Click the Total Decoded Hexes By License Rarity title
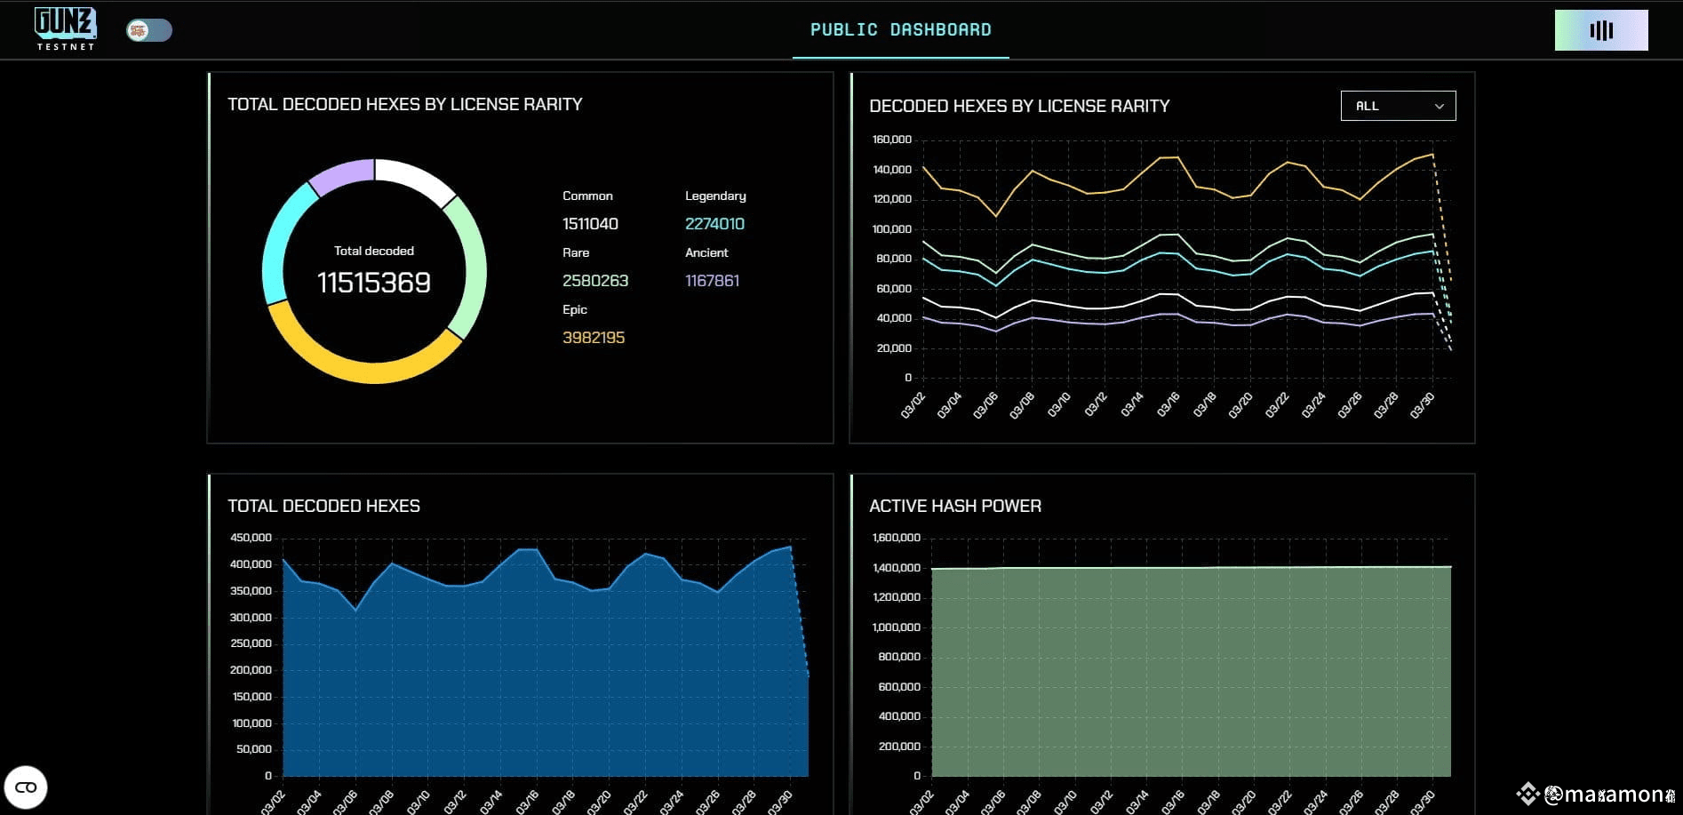The height and width of the screenshot is (815, 1683). pyautogui.click(x=404, y=104)
